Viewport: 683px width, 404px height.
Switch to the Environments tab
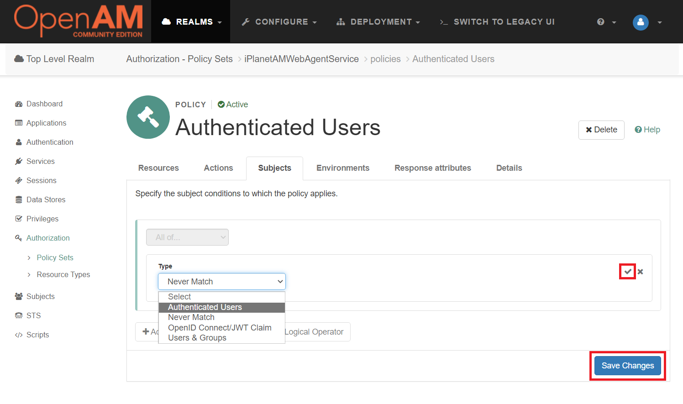pos(343,168)
